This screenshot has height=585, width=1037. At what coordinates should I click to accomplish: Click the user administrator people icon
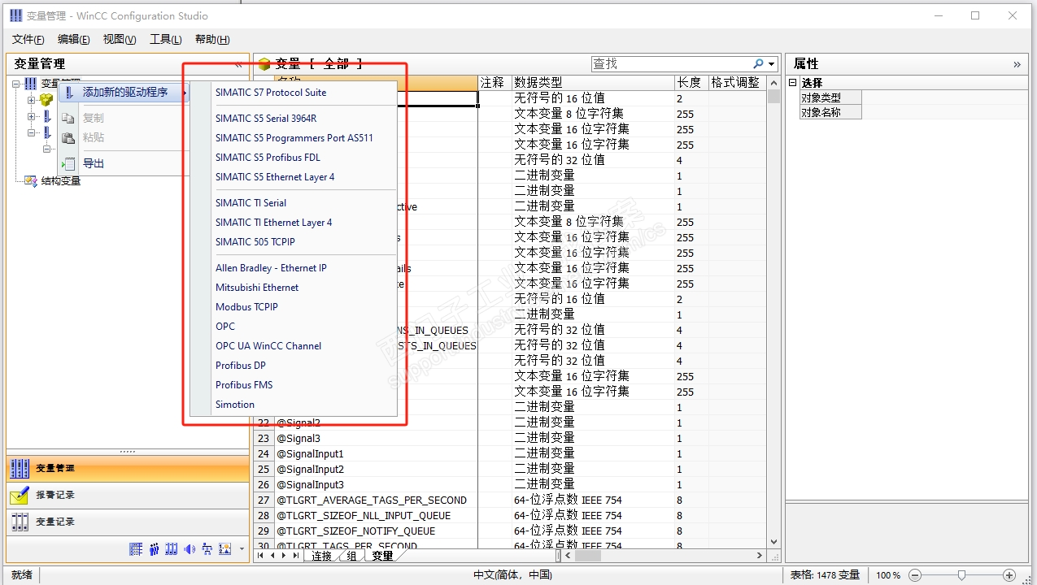(x=154, y=549)
